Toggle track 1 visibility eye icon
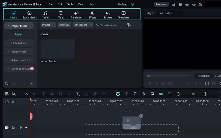The image size is (221, 138). pyautogui.click(x=27, y=128)
